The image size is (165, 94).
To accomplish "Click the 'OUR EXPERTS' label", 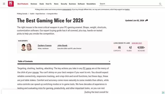I will (x=23, y=41).
